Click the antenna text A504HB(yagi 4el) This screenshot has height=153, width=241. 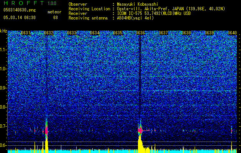[135, 18]
